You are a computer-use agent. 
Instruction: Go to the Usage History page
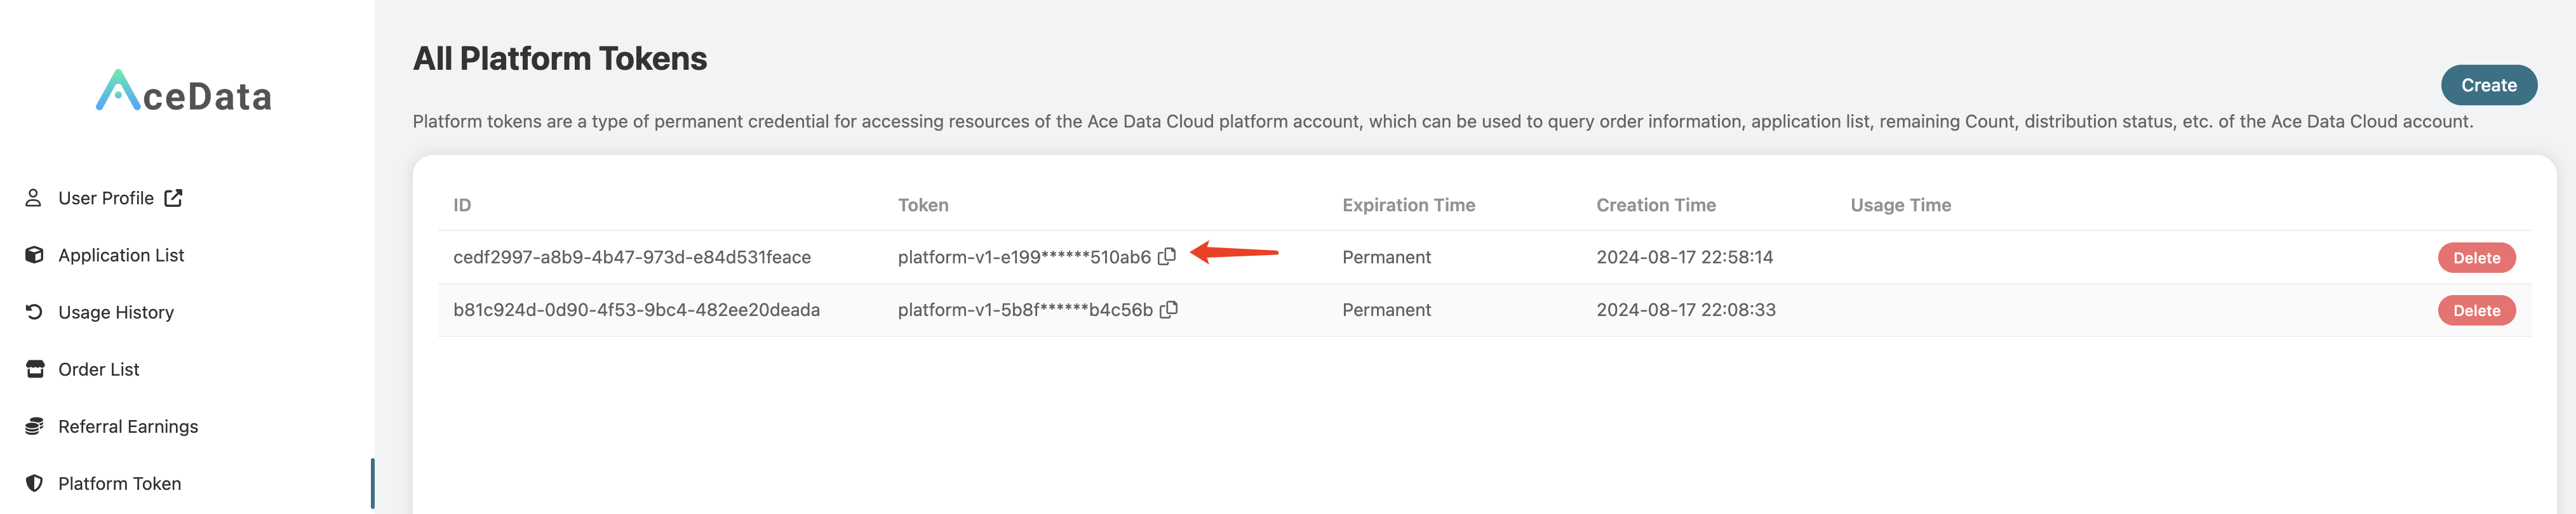[116, 312]
